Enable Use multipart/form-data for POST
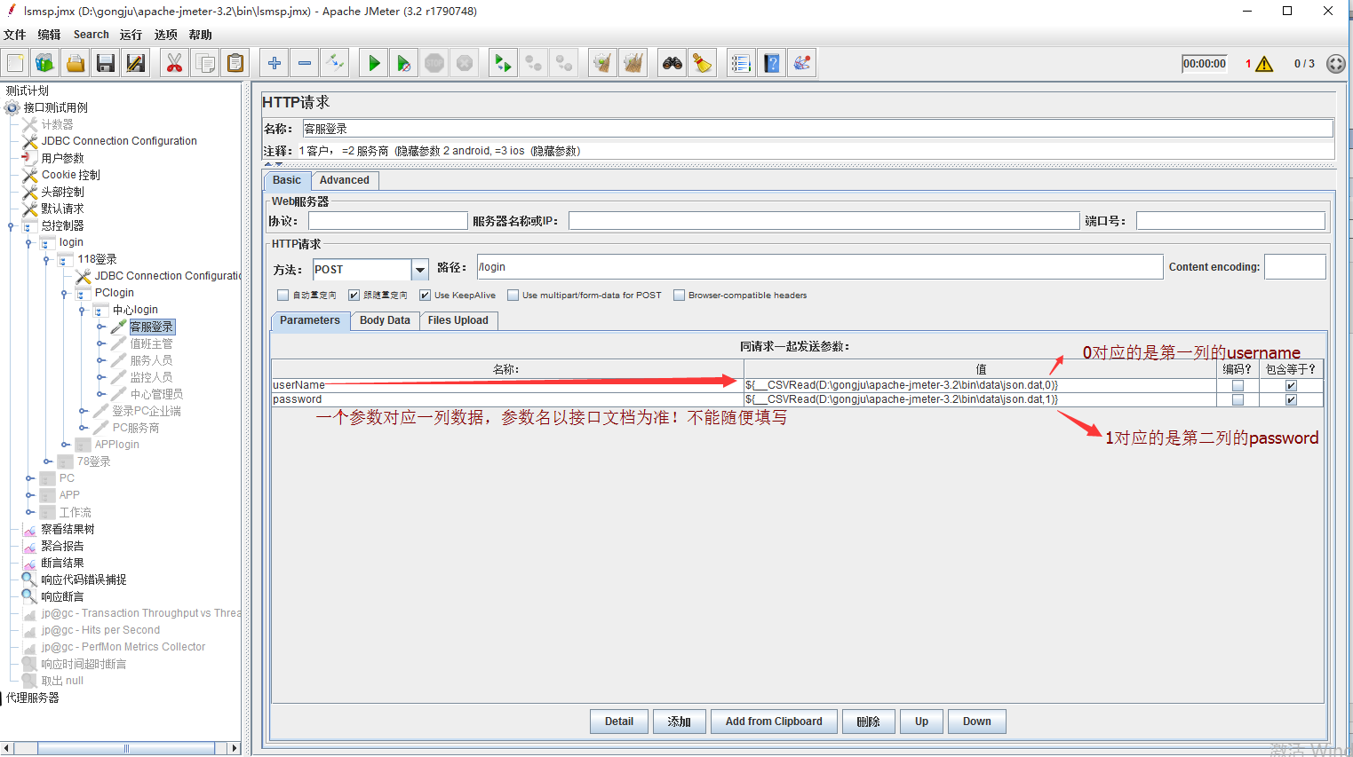 (x=513, y=296)
